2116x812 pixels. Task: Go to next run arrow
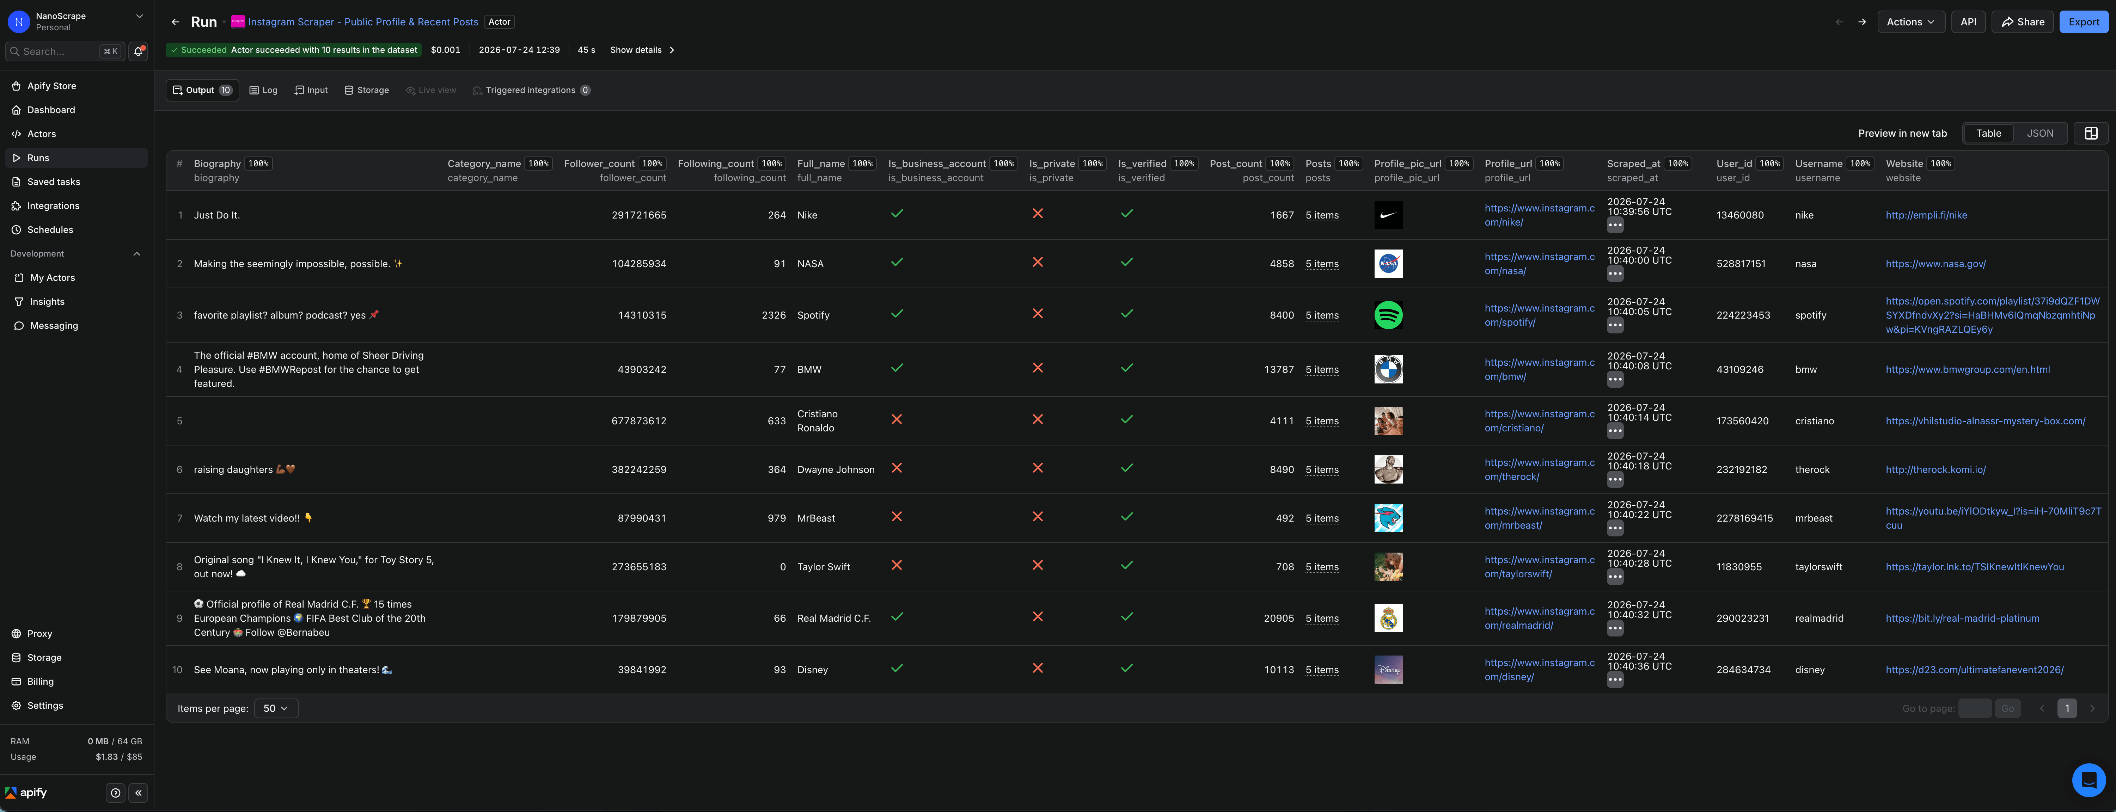1862,22
